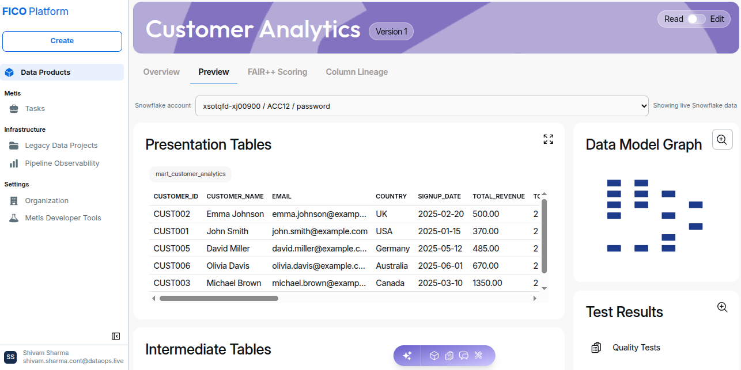Click the TOTAL_REVENUE column header
Screen dimensions: 741x370
click(x=499, y=196)
